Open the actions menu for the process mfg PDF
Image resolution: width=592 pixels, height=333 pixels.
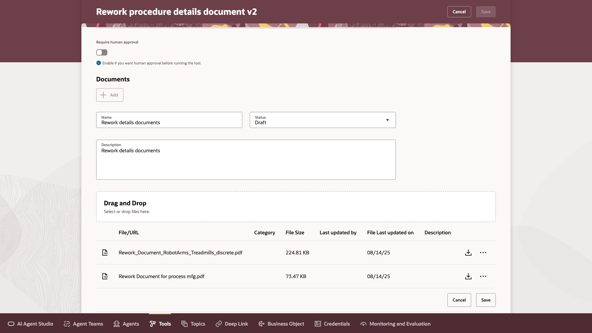point(483,276)
